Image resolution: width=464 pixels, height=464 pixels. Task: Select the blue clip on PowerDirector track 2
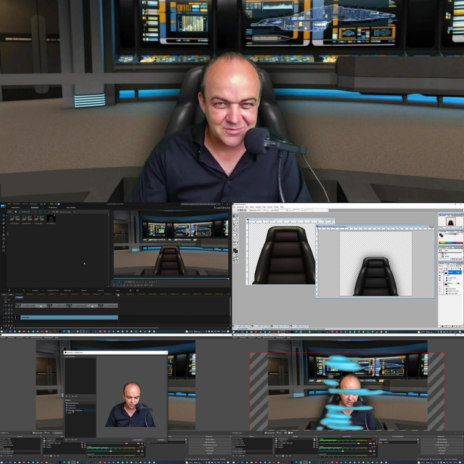pyautogui.click(x=67, y=317)
